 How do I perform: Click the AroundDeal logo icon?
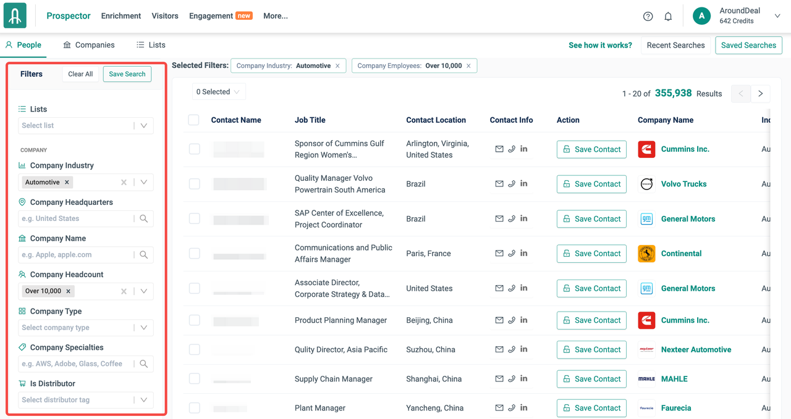click(15, 16)
